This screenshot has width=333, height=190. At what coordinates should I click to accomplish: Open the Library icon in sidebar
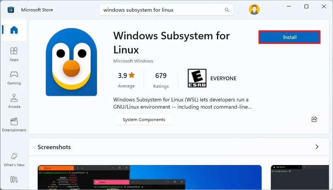14,179
